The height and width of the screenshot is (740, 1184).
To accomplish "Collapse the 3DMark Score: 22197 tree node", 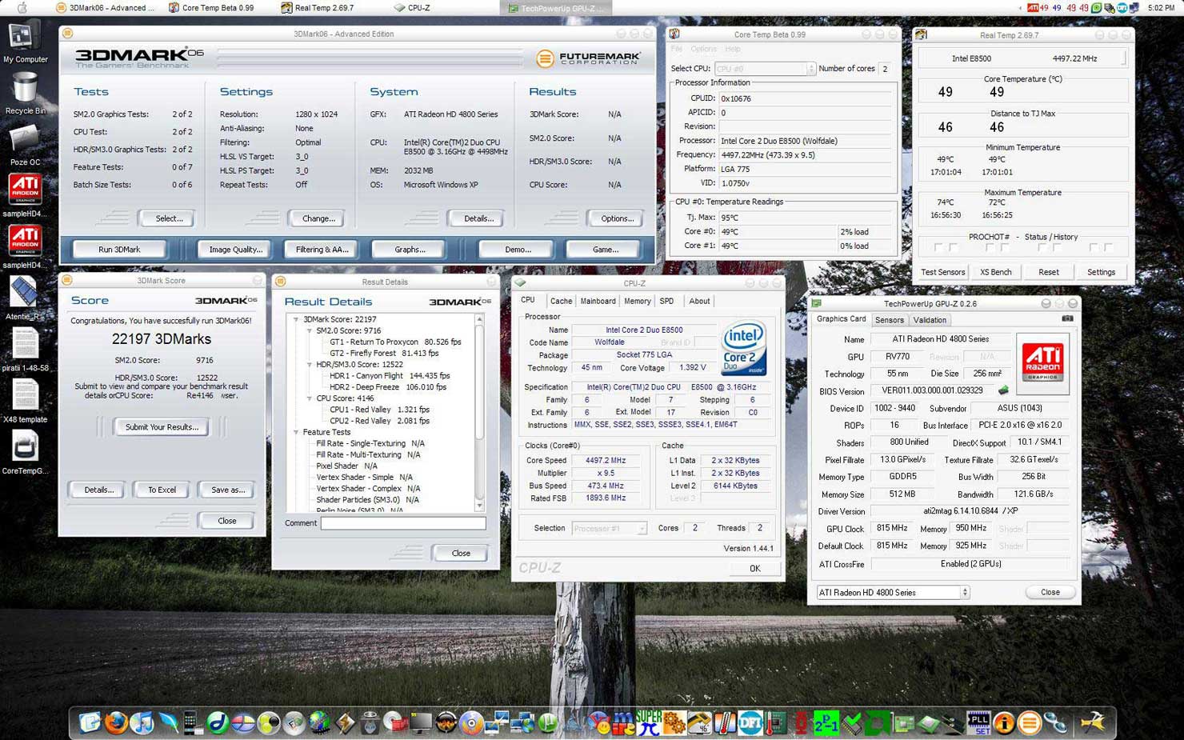I will 296,319.
